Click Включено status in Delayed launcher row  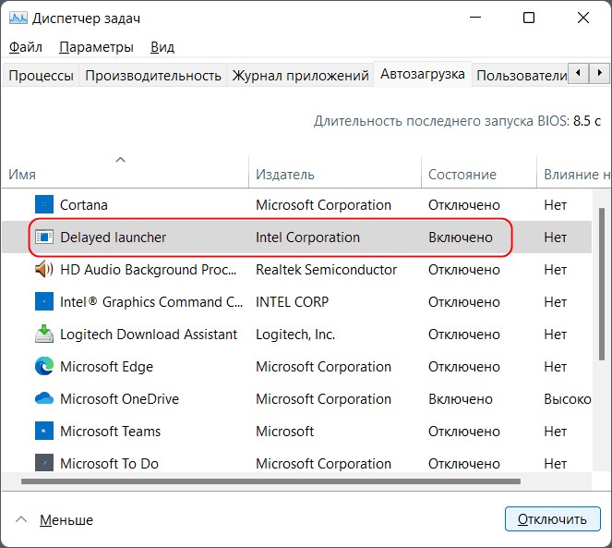click(x=461, y=237)
